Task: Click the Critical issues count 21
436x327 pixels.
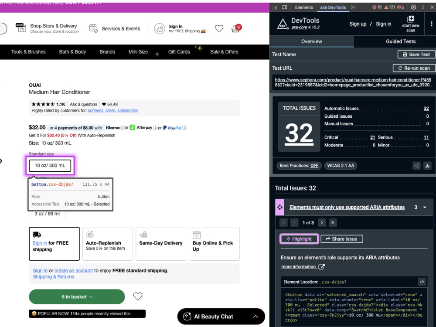Action: [373, 137]
